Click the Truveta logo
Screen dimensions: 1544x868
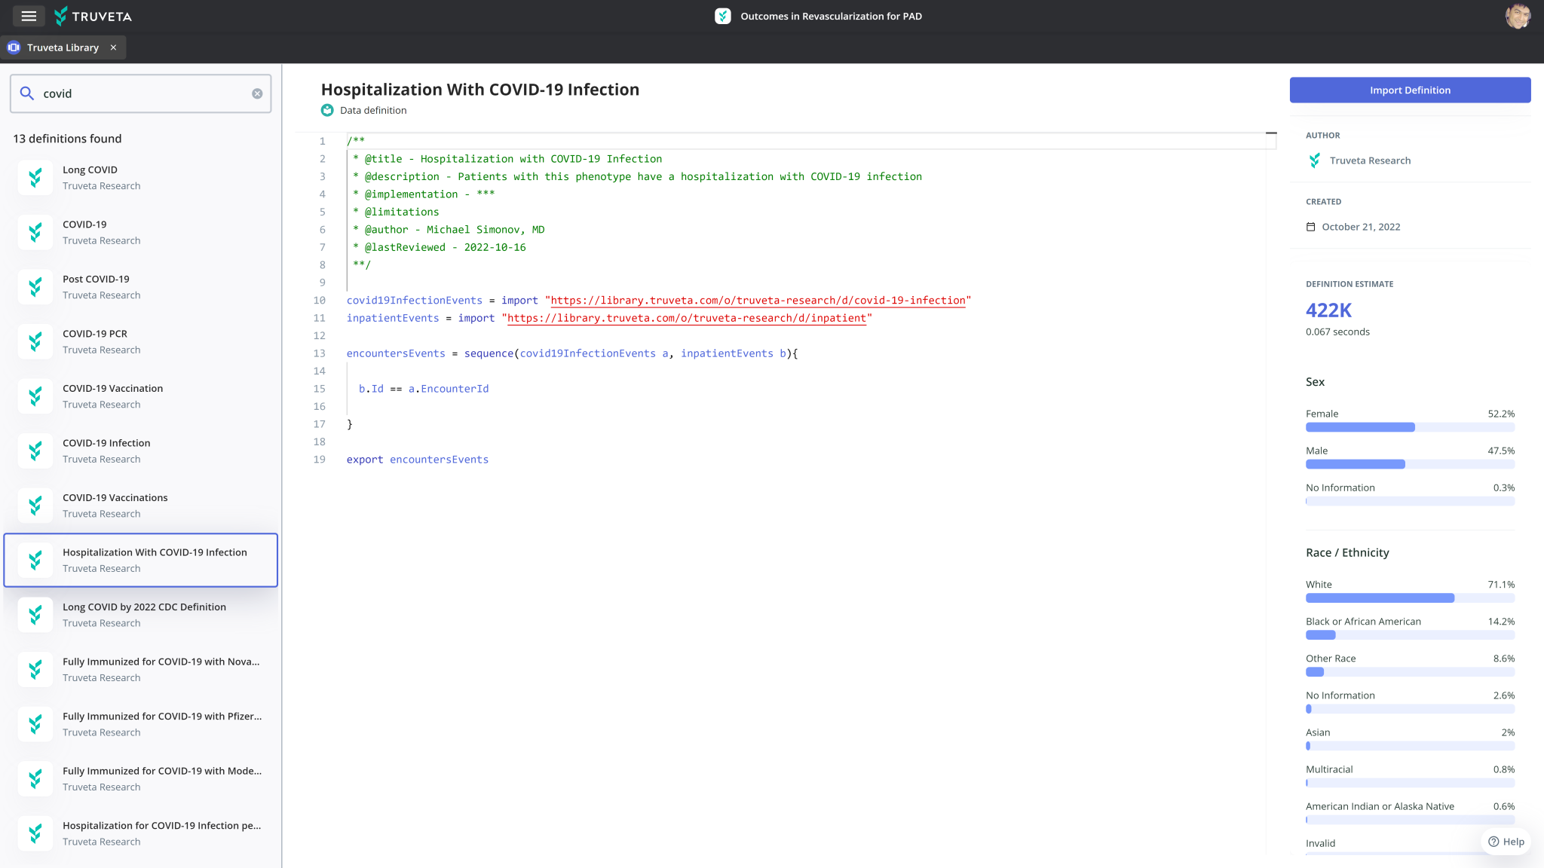[93, 16]
